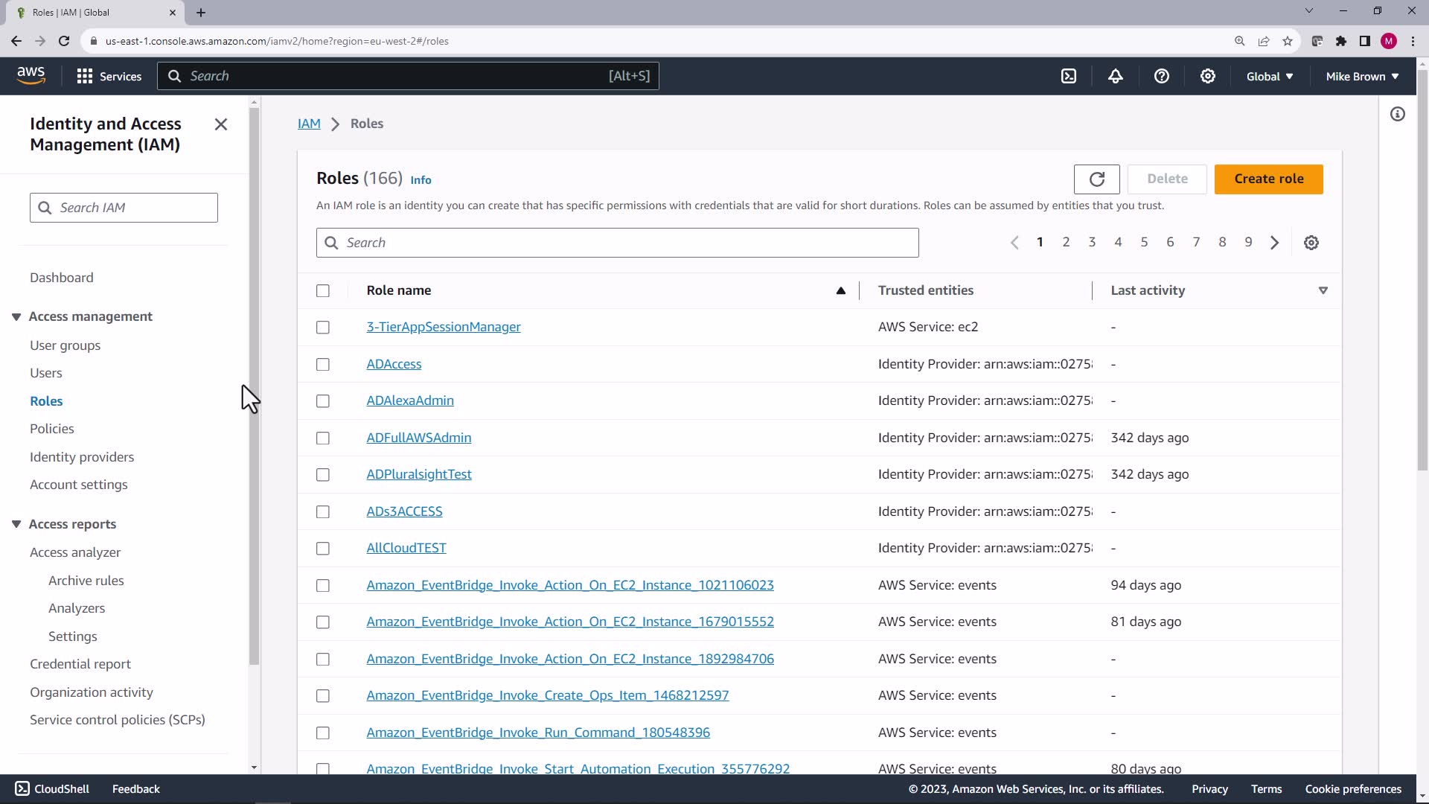Screen dimensions: 1429x804
Task: Open roles table preferences gear
Action: (x=1311, y=243)
